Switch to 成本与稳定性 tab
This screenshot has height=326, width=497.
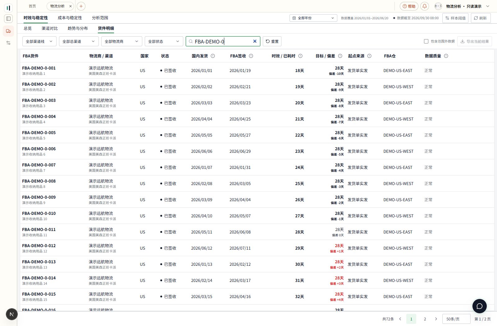70,18
